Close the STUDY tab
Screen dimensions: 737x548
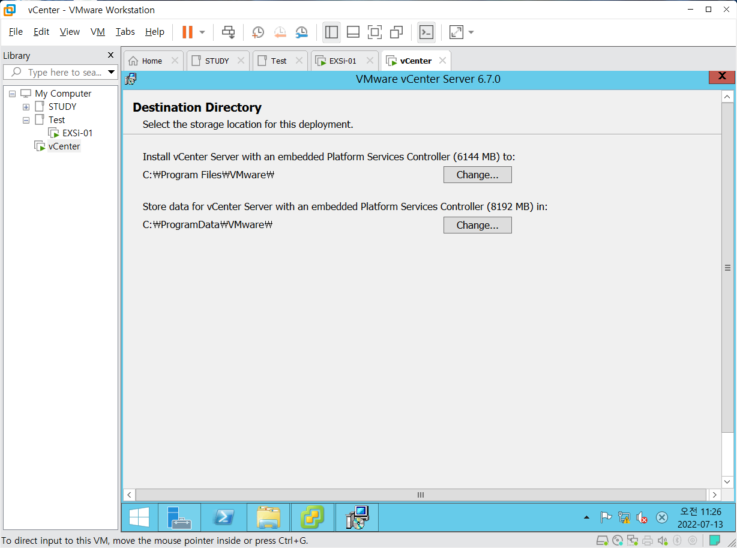coord(241,61)
